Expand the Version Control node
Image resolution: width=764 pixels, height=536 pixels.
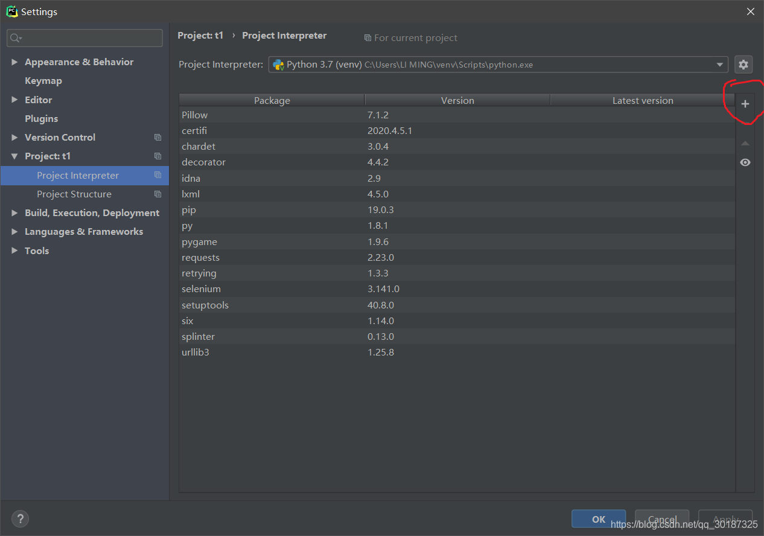(x=14, y=138)
